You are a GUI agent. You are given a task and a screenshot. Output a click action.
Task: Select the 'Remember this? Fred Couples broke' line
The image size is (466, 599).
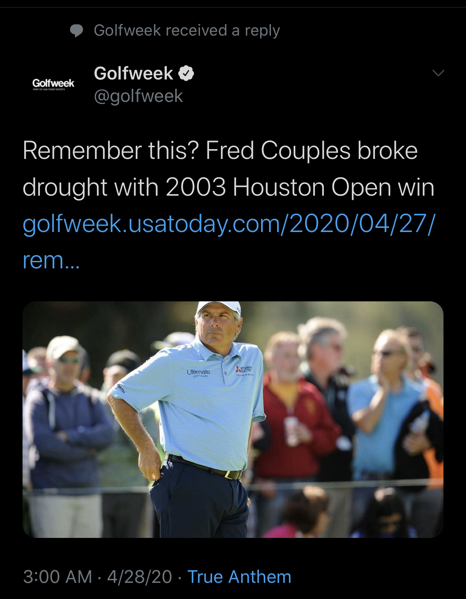pyautogui.click(x=220, y=151)
